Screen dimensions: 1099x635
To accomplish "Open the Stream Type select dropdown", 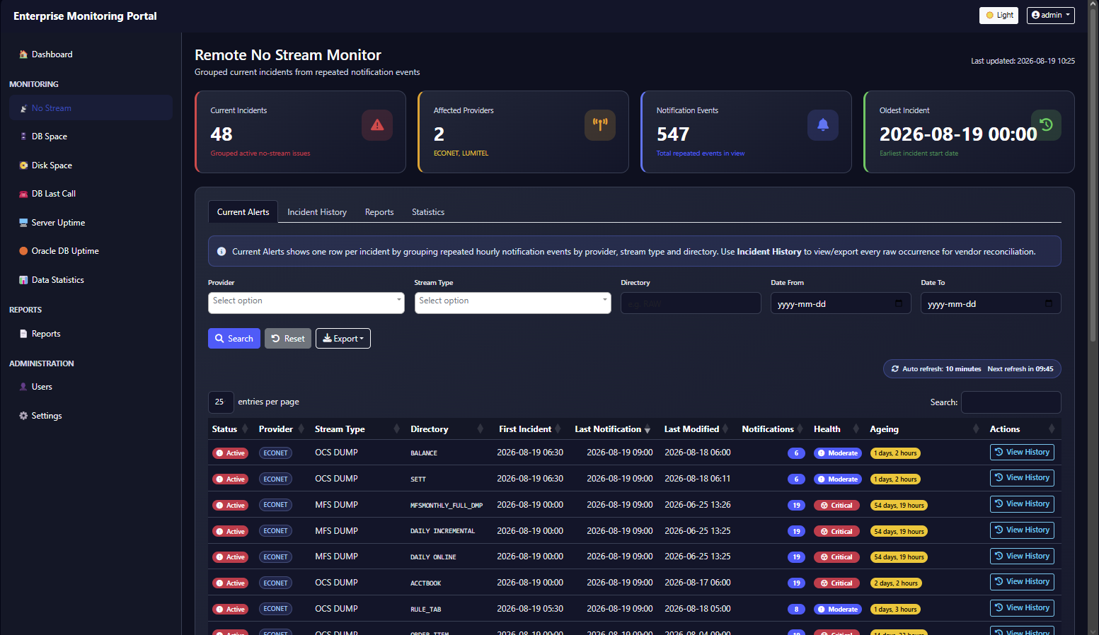I will (x=513, y=303).
